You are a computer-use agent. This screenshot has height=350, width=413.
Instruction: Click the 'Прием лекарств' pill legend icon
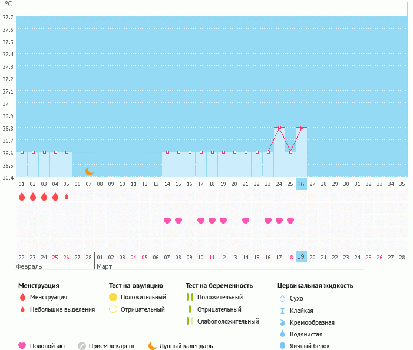[x=82, y=346]
